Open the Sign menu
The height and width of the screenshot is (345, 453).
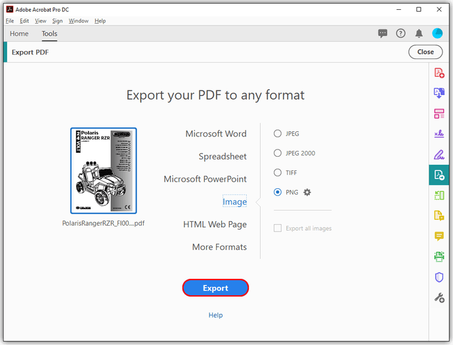[x=57, y=21]
